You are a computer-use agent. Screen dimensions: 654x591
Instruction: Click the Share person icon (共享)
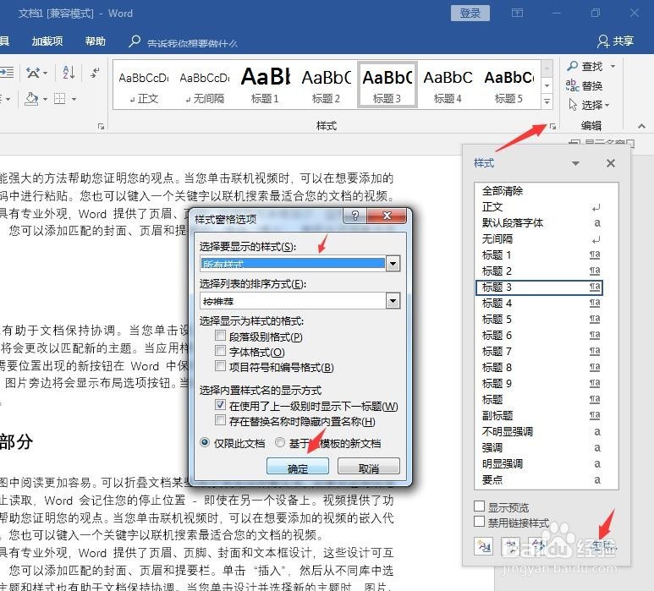click(x=602, y=41)
